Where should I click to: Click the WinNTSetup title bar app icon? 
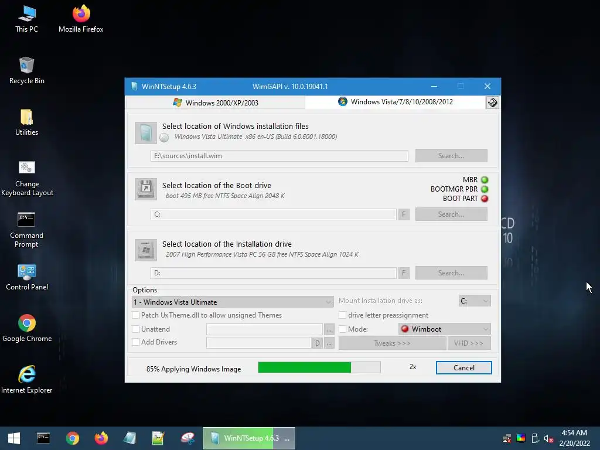[x=134, y=87]
